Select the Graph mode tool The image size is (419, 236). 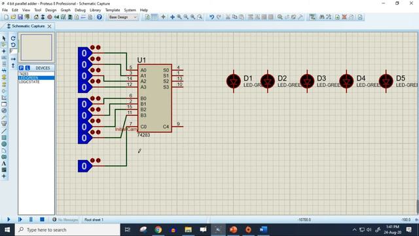[4, 98]
